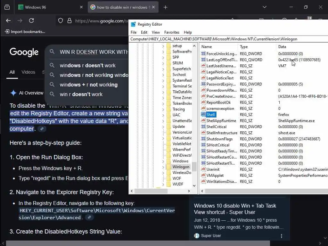This screenshot has width=328, height=246.
Task: Expand the SRUM key chevron
Action: pyautogui.click(x=163, y=63)
